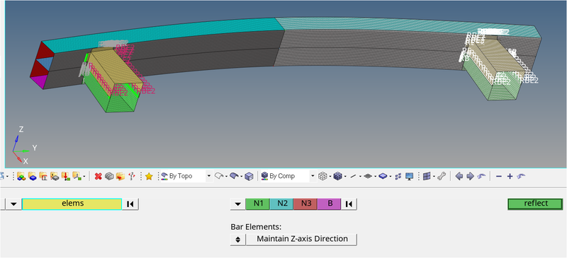Click the yellow elems selector field
567x258 pixels.
[x=72, y=204]
